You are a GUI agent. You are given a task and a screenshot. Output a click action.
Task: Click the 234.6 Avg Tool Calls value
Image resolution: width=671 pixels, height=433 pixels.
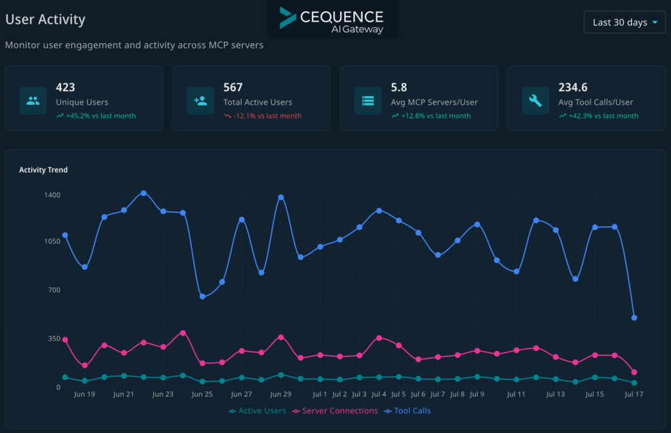pos(573,87)
